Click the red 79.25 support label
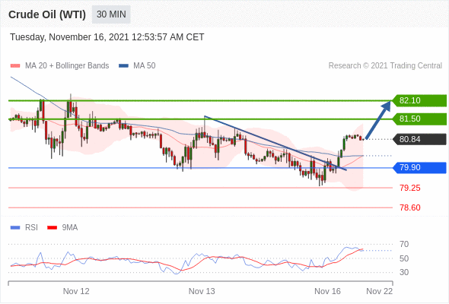Image resolution: width=449 pixels, height=304 pixels. [x=410, y=188]
